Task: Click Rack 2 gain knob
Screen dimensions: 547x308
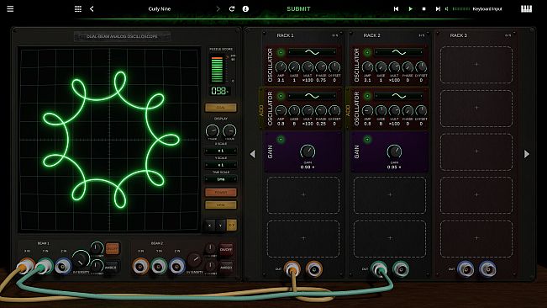Action: tap(394, 152)
